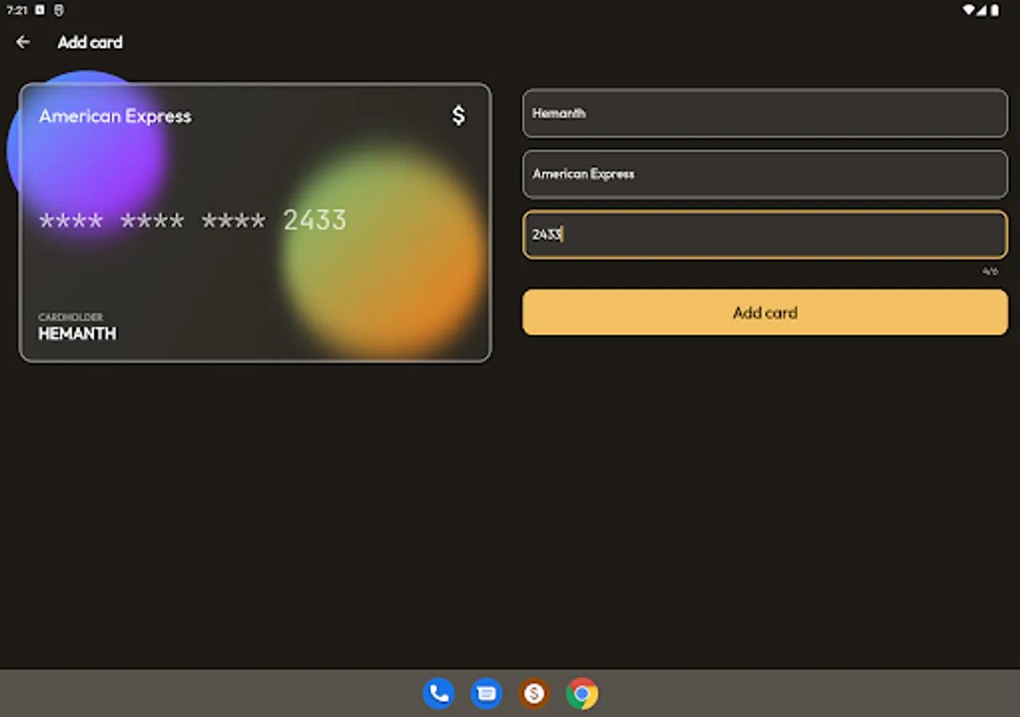This screenshot has width=1020, height=717.
Task: Click the '4/6' character counter
Action: [990, 272]
